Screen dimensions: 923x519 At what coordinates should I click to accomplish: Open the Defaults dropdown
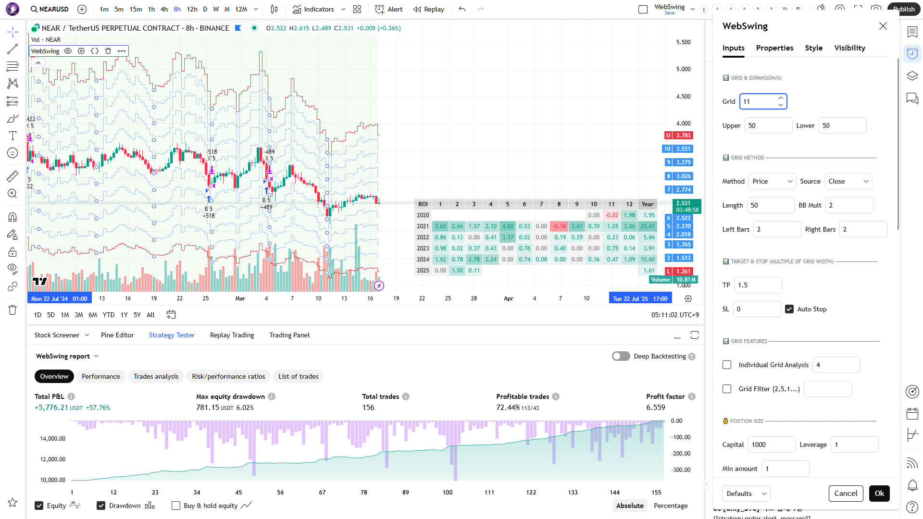coord(746,494)
